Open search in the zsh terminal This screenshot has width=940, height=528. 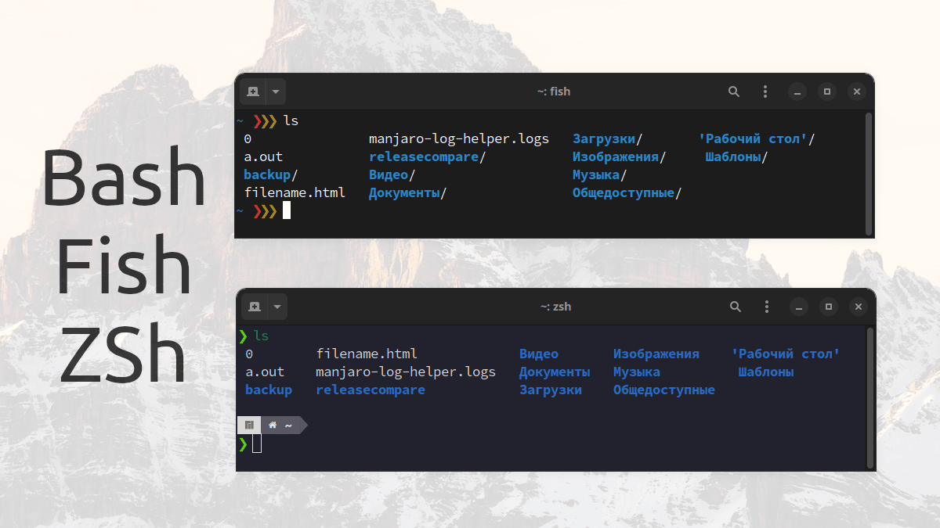736,307
